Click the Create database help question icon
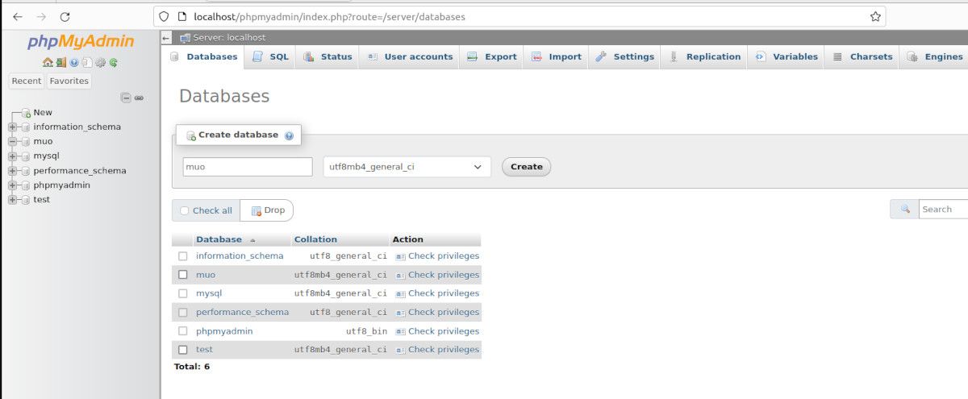The image size is (968, 399). (289, 135)
